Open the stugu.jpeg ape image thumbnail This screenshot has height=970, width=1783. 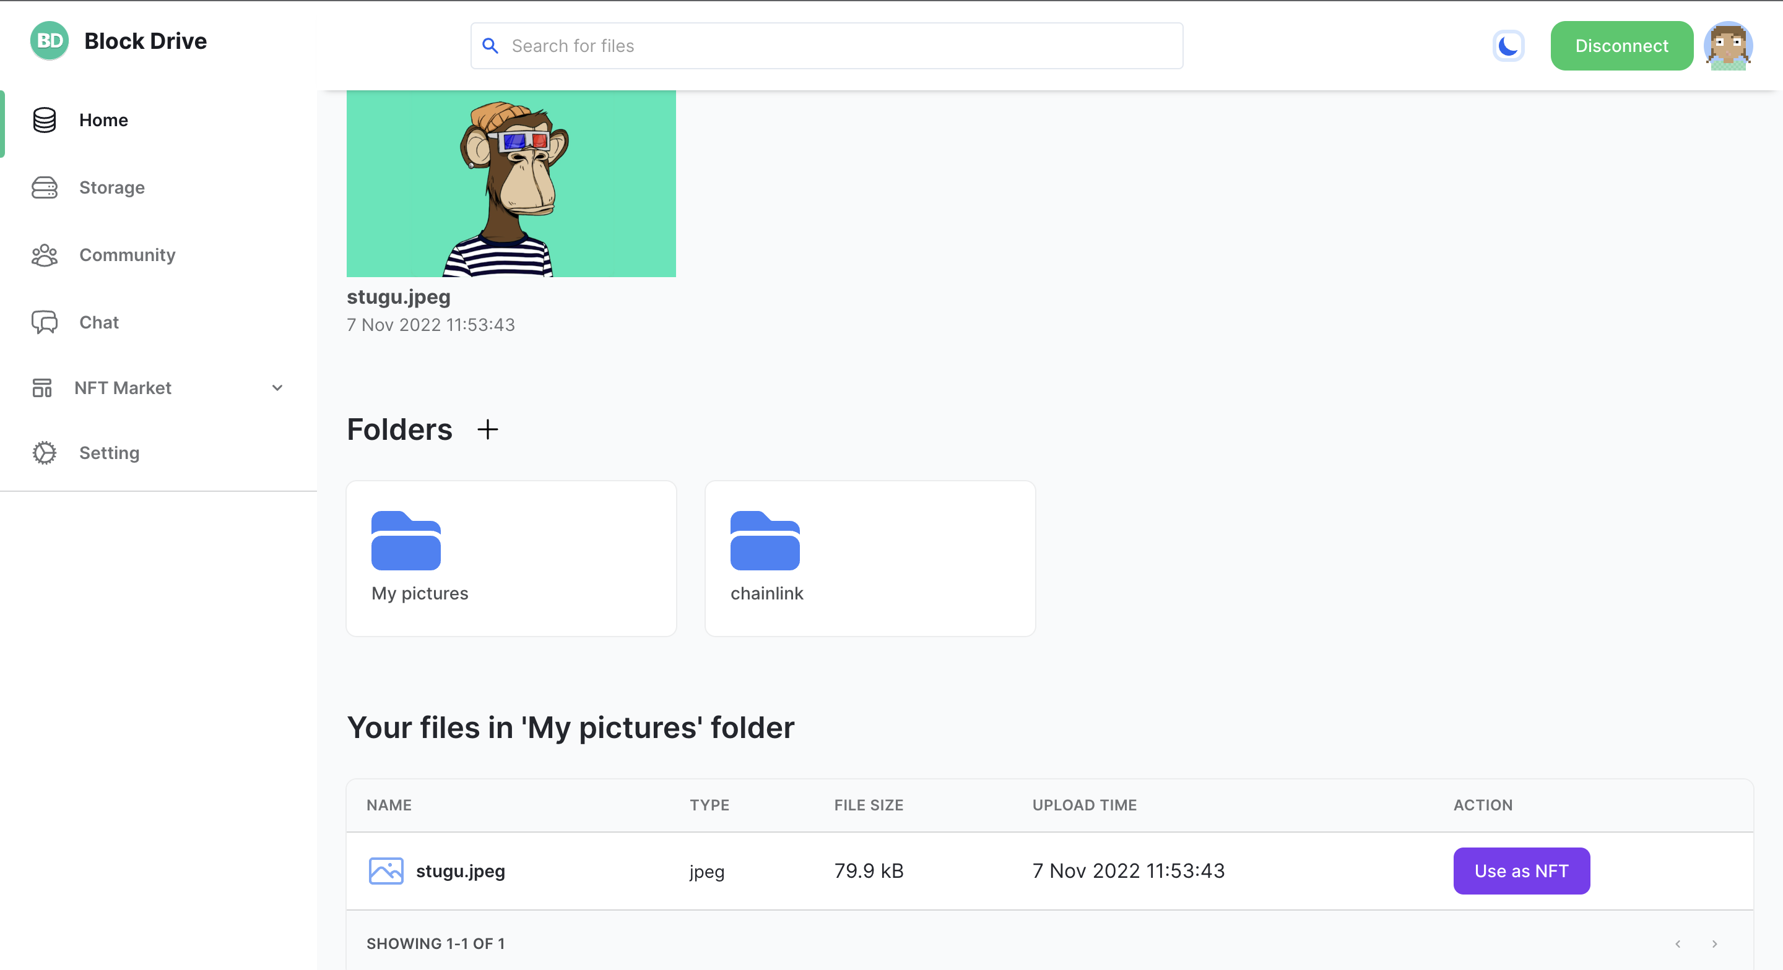click(x=511, y=183)
